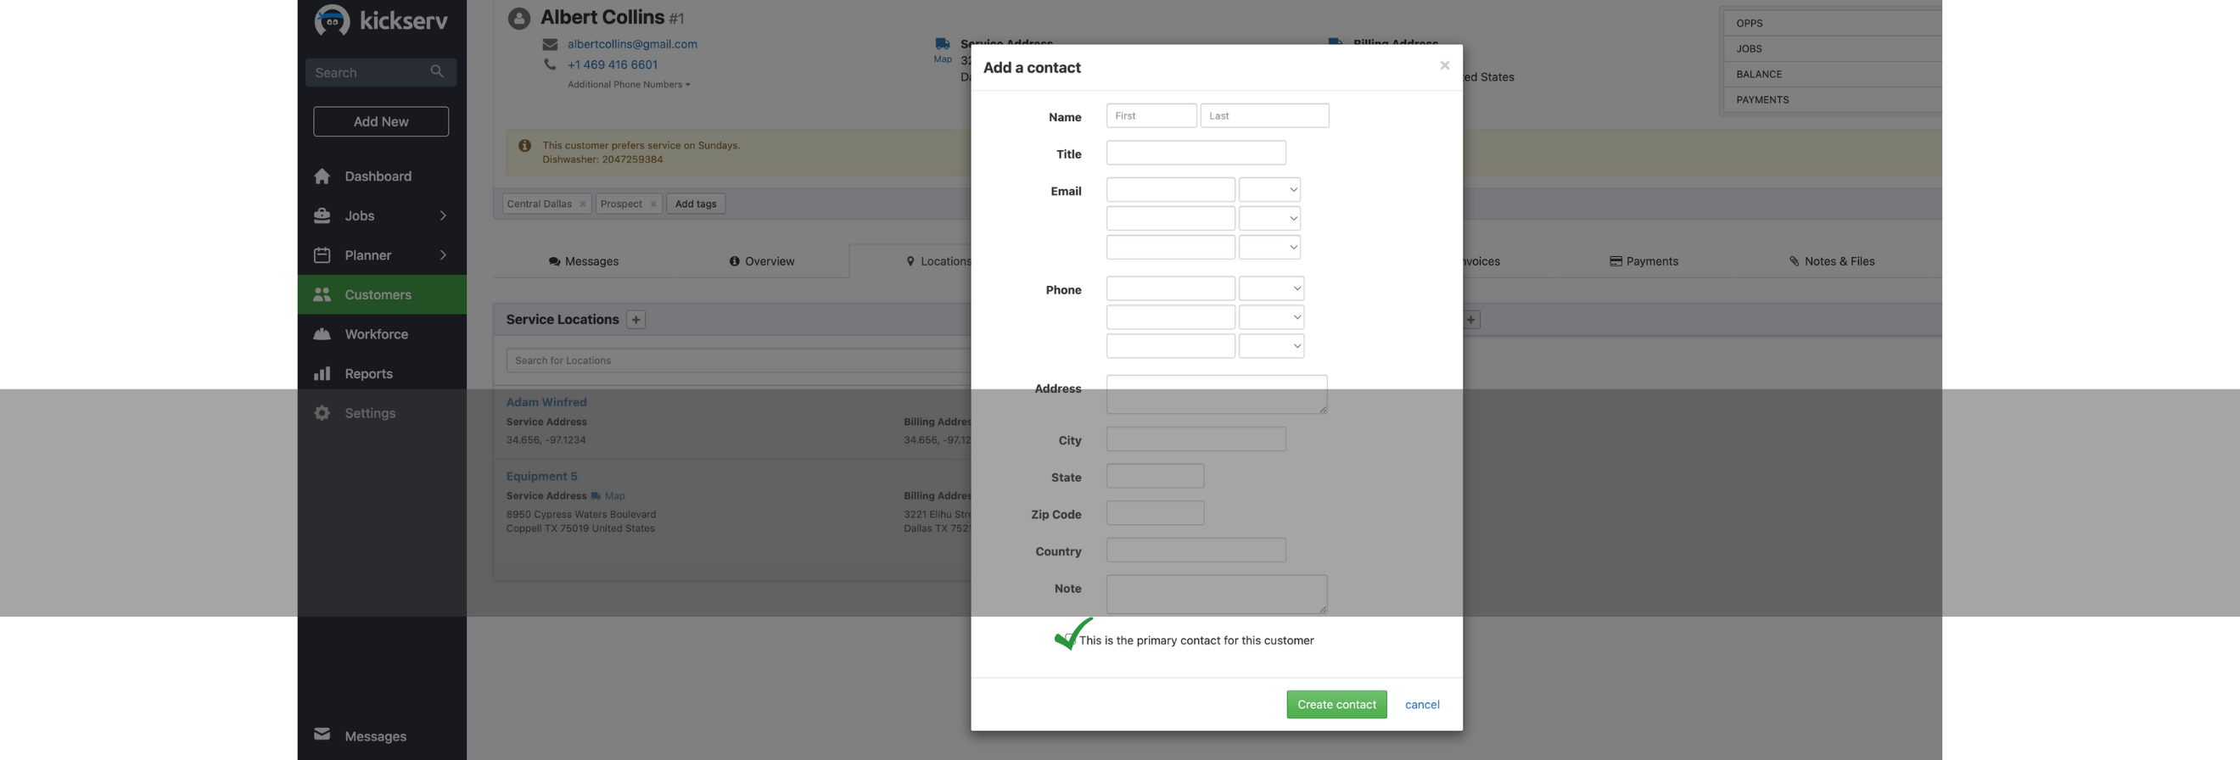Open Dashboard via the home icon
The image size is (2240, 760).
pos(322,176)
